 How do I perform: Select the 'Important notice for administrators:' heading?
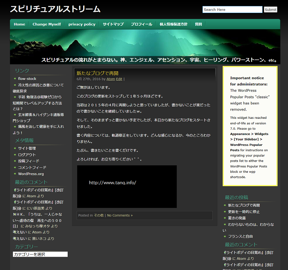[x=249, y=81]
